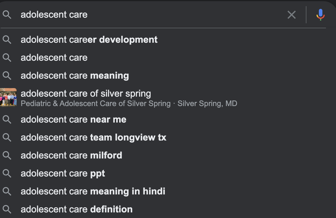The width and height of the screenshot is (336, 218).
Task: Click the magnifier icon beside 'adolescent career development'
Action: point(7,40)
